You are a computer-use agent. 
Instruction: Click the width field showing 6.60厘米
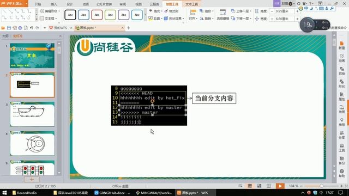[285, 19]
